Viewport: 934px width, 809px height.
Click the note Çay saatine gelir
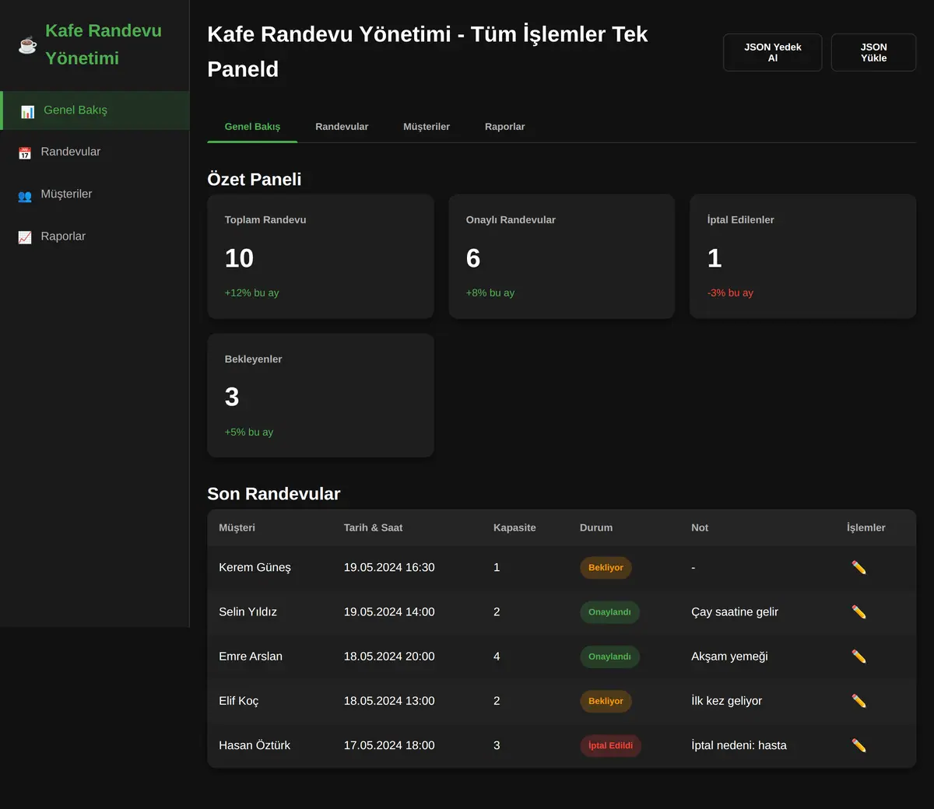735,612
